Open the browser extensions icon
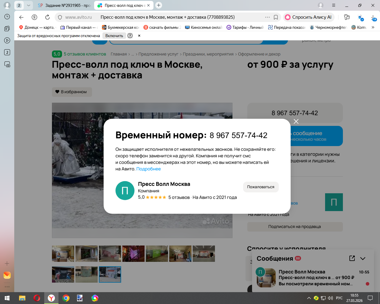Viewport: 380px width, 304px height. click(347, 17)
